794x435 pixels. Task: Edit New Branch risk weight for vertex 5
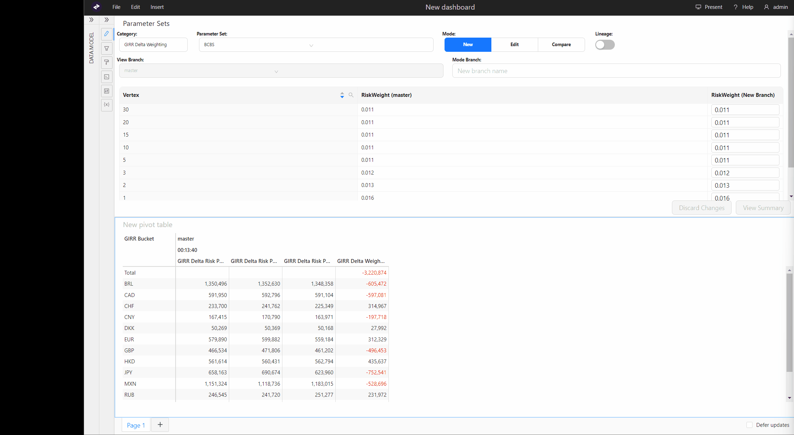(745, 160)
